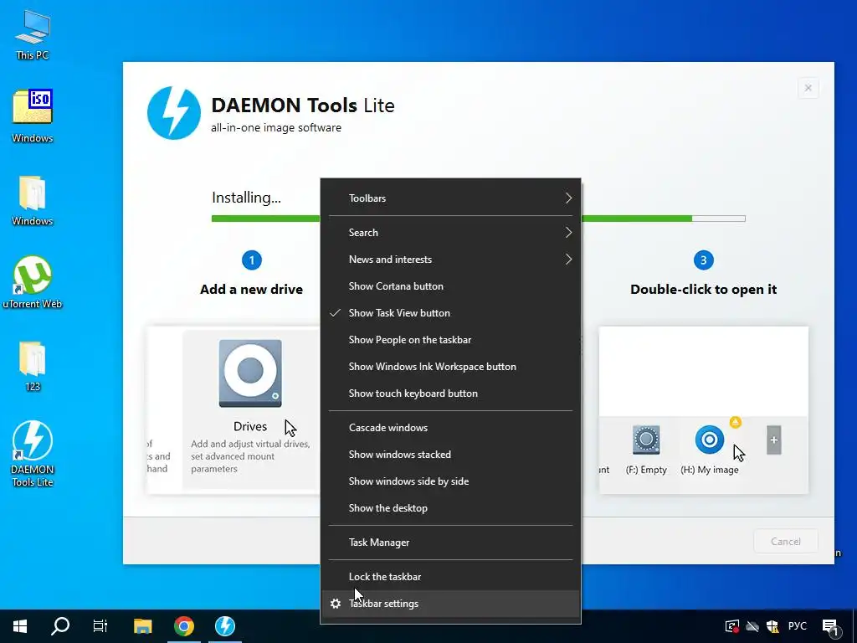Toggle Show touch keyboard button
Screen dimensions: 857x643
point(450,394)
